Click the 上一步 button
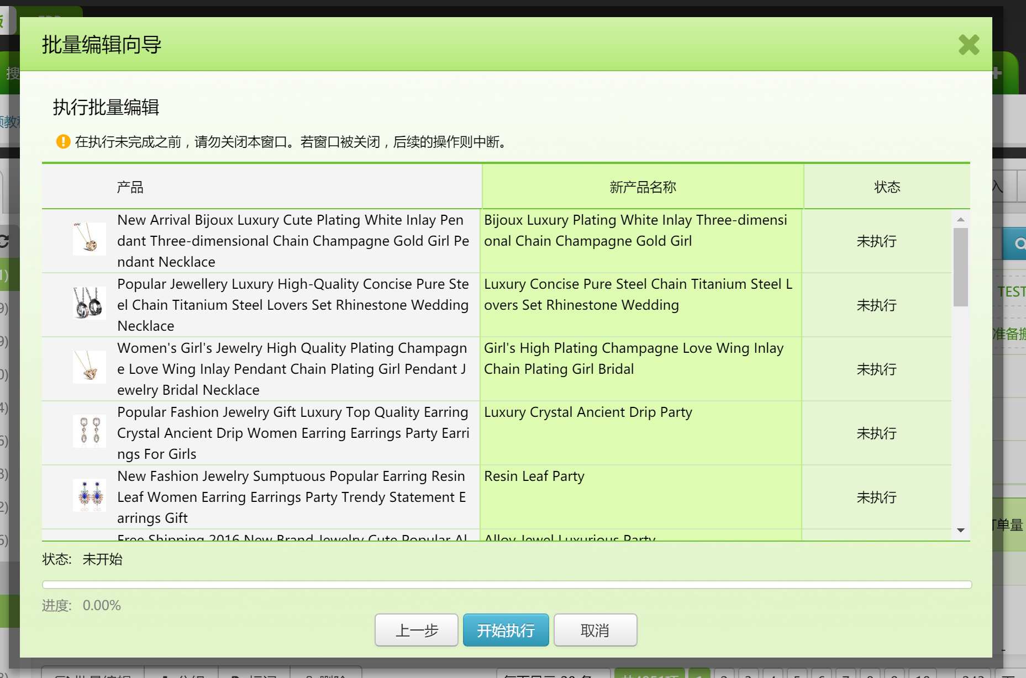Image resolution: width=1026 pixels, height=678 pixels. pyautogui.click(x=417, y=630)
